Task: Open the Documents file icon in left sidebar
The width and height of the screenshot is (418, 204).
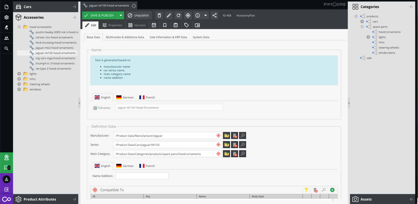Action: (x=7, y=7)
